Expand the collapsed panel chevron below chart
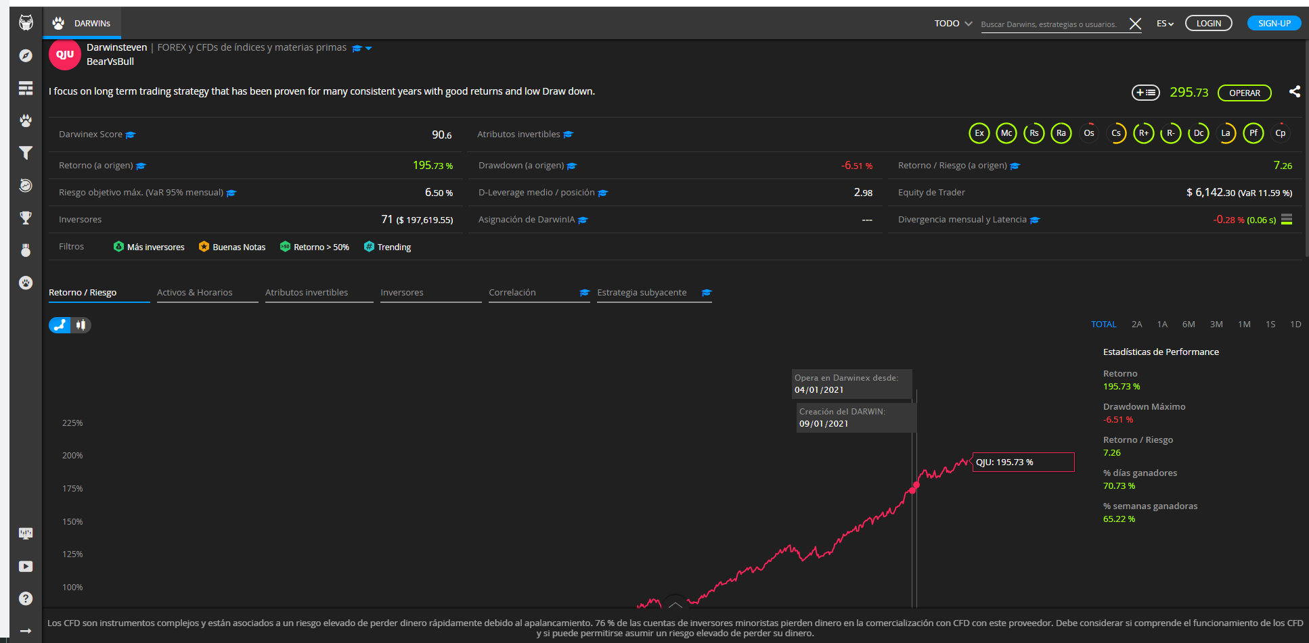This screenshot has height=643, width=1309. (675, 604)
